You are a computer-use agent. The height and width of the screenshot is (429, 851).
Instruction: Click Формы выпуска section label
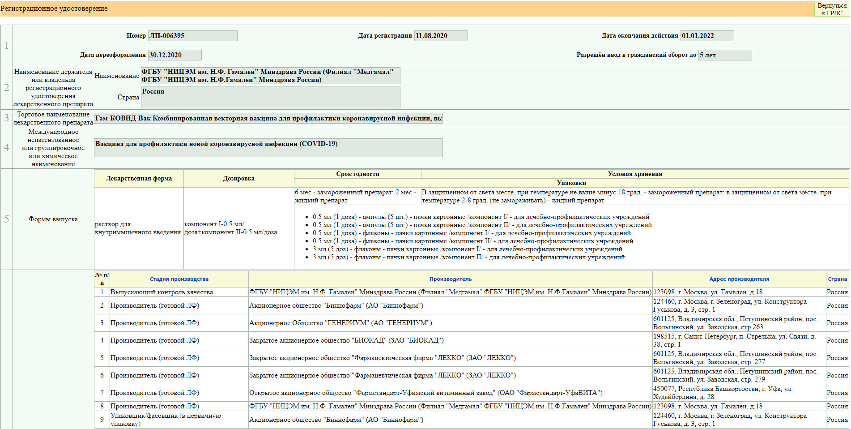53,219
